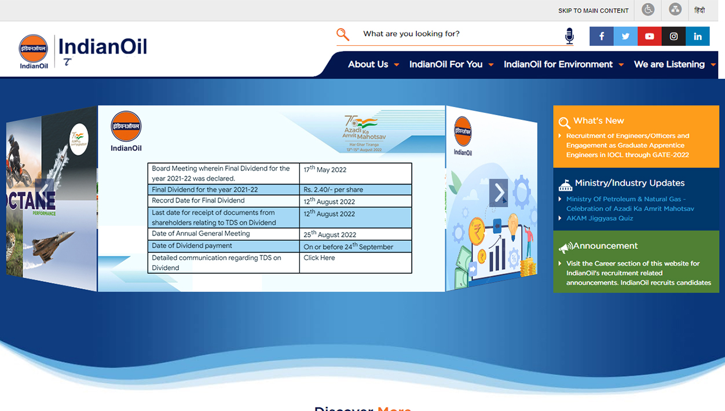This screenshot has width=725, height=411.
Task: Open IndianOil's Facebook page
Action: coord(602,36)
